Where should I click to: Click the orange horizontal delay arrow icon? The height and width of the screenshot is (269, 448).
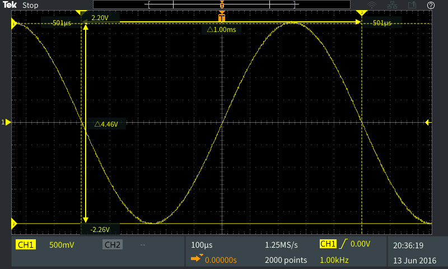point(196,259)
